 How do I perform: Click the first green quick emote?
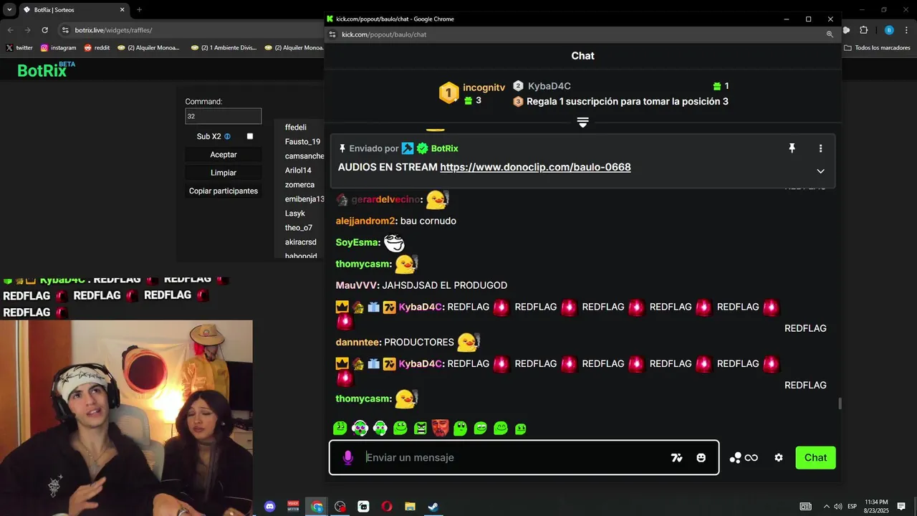point(340,428)
